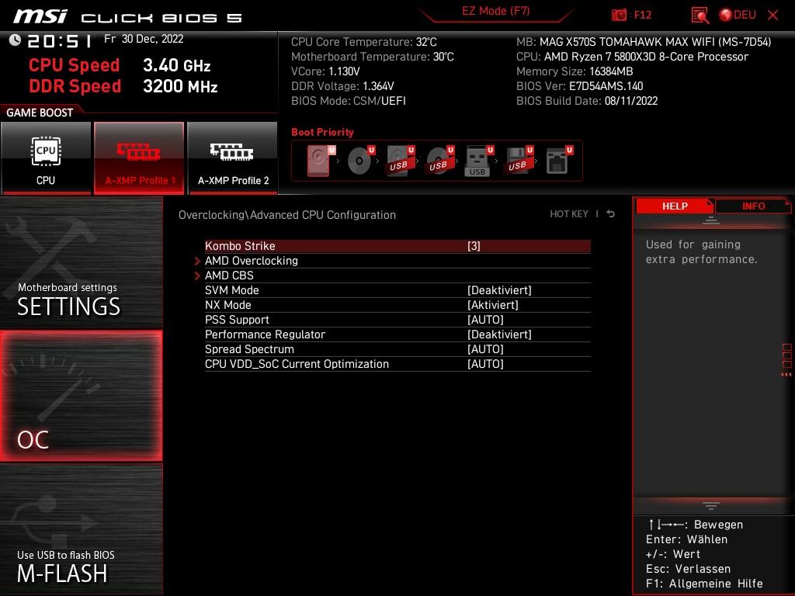Click the collapse arrows on right edge
This screenshot has width=795, height=596.
tap(786, 375)
